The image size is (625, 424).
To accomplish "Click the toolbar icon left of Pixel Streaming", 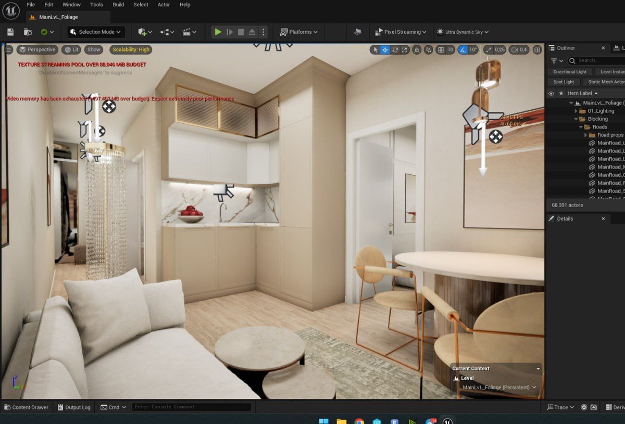I will (357, 32).
